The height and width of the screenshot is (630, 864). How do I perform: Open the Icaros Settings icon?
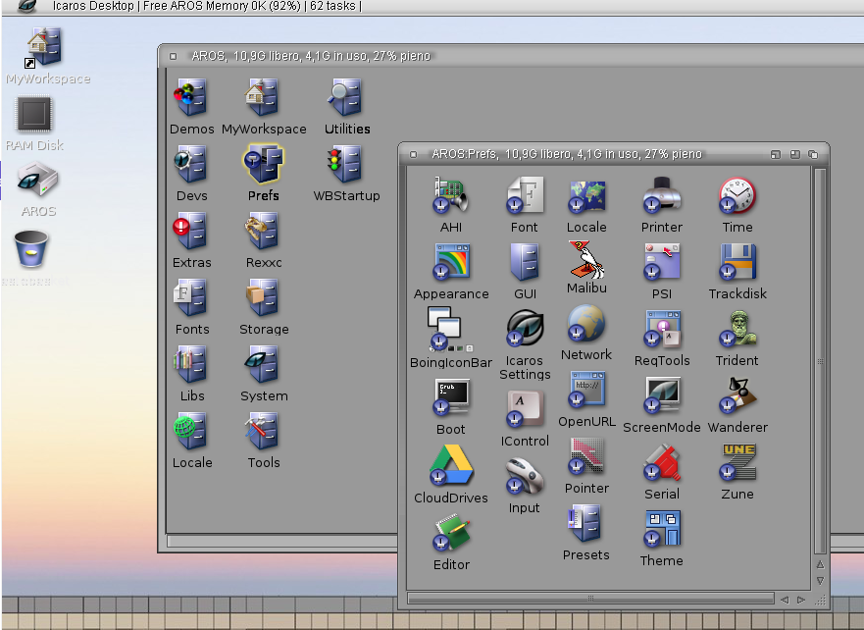click(525, 328)
